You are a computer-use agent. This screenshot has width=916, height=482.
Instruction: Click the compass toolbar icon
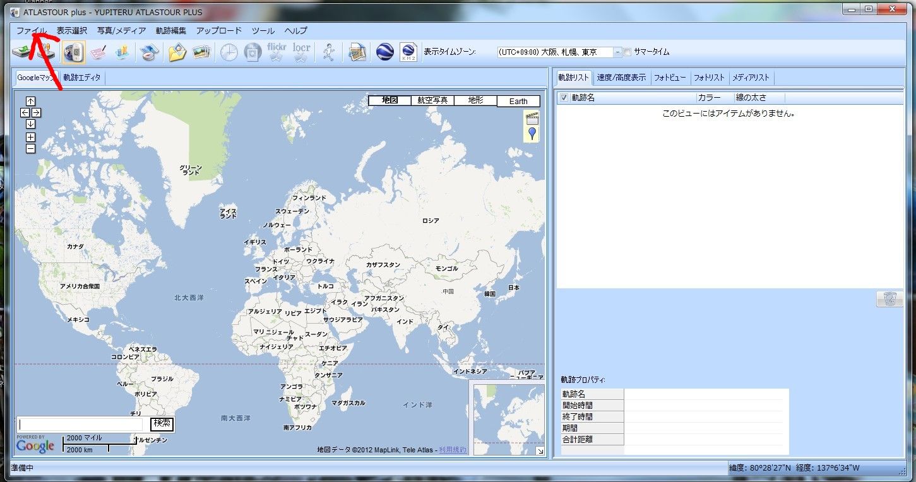pyautogui.click(x=148, y=52)
